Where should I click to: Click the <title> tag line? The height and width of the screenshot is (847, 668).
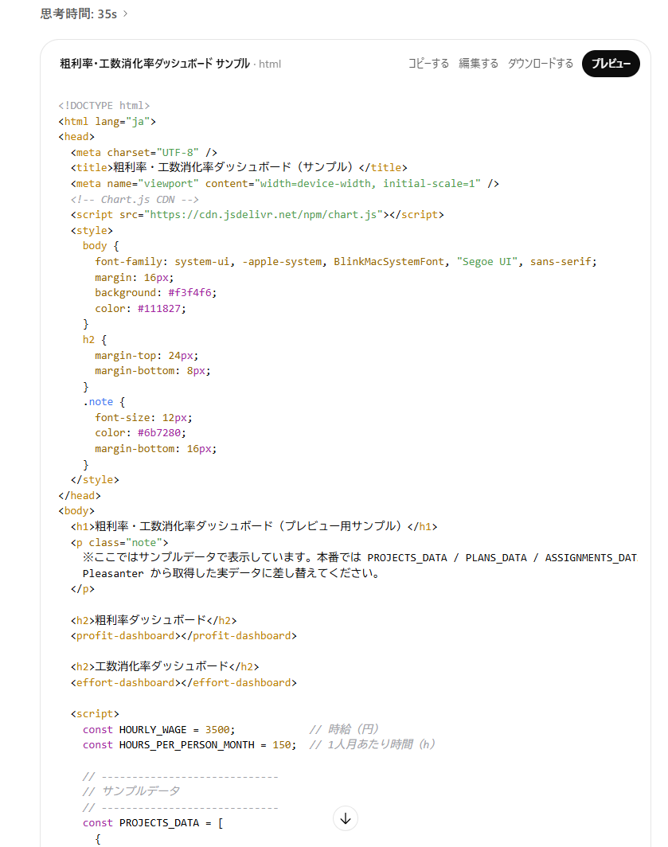239,167
